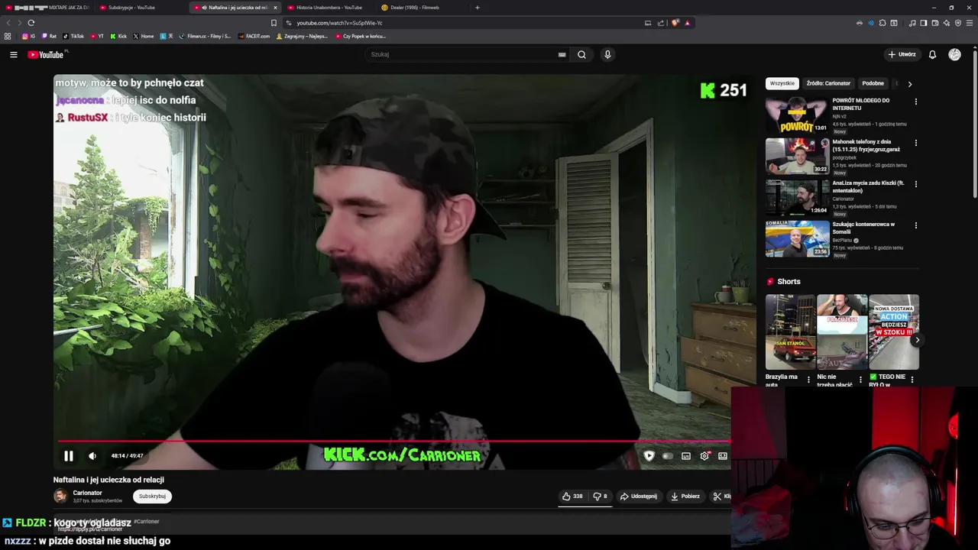Open the on-screen keyboard icon in search box

pyautogui.click(x=562, y=54)
